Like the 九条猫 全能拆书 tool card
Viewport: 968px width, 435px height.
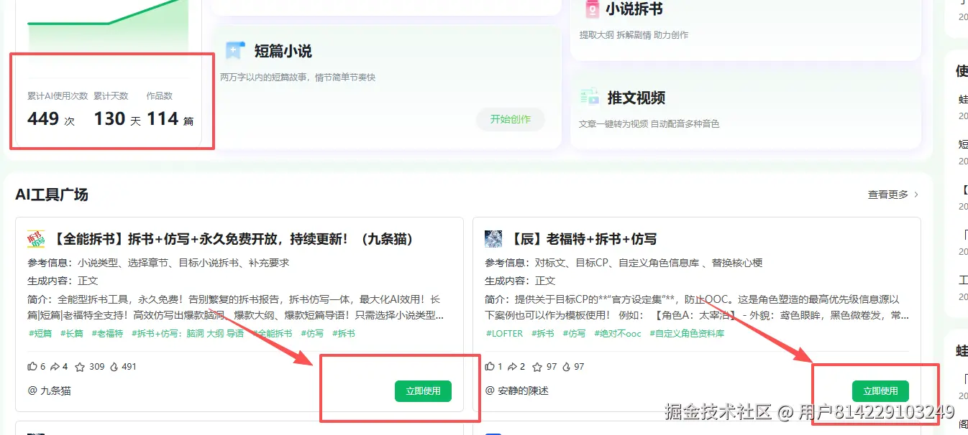click(x=32, y=366)
